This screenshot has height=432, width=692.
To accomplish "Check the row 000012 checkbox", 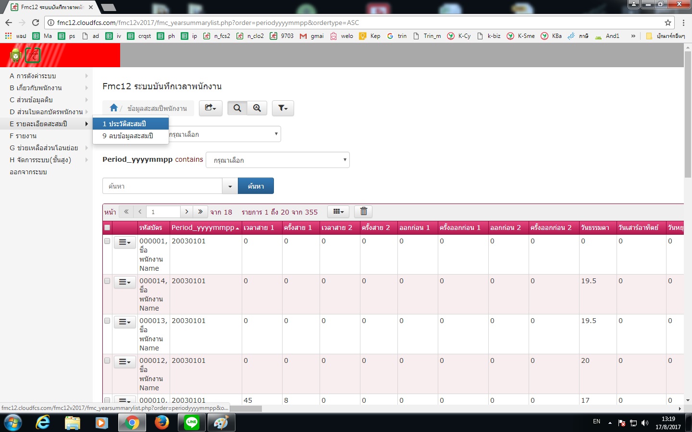I will [x=107, y=360].
